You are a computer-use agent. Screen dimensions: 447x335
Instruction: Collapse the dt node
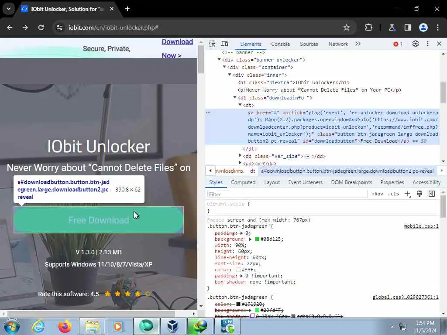(240, 105)
